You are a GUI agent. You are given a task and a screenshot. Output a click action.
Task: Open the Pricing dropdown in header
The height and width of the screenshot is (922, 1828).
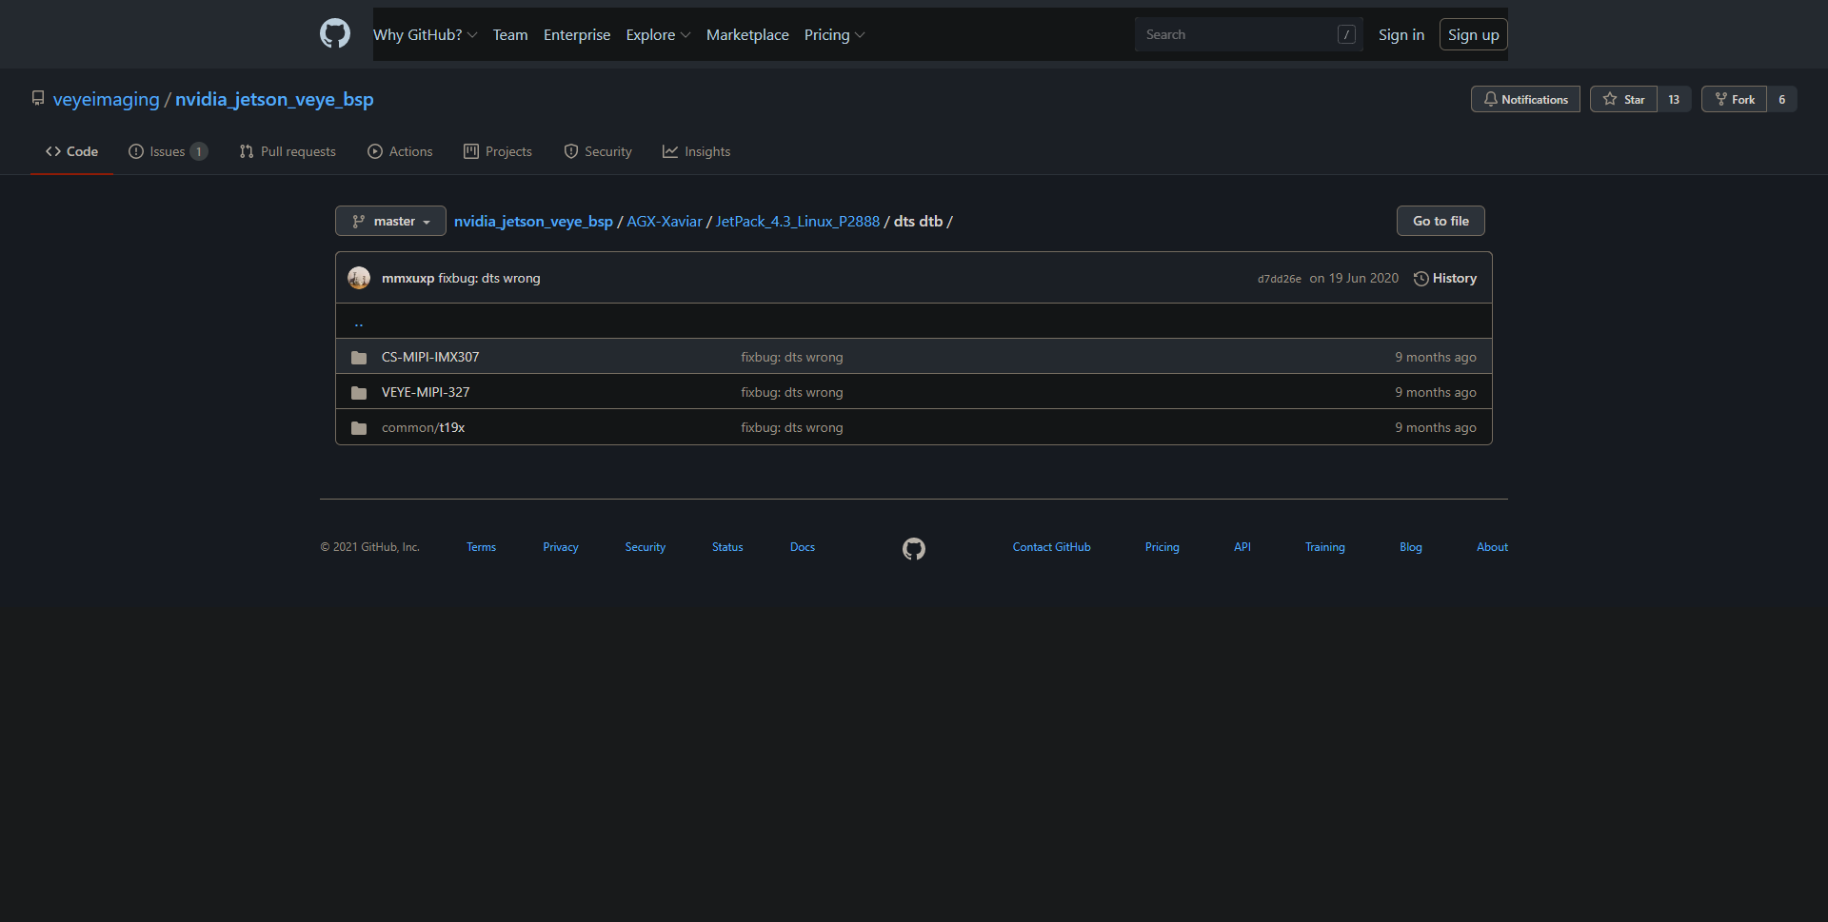pyautogui.click(x=834, y=34)
